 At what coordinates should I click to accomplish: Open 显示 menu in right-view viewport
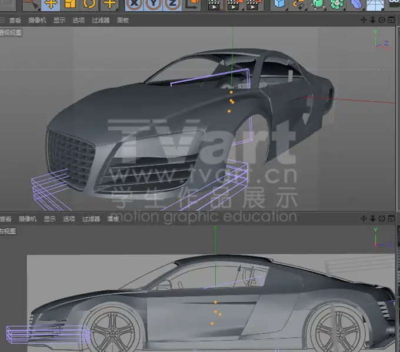coord(50,219)
